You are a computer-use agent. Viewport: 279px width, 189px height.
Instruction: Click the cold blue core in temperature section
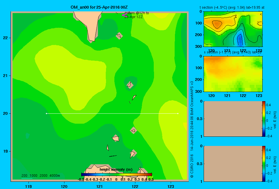(x=240, y=40)
